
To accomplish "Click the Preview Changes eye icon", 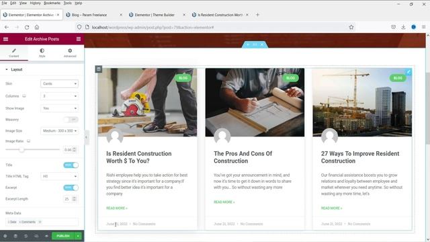I will coord(46,236).
